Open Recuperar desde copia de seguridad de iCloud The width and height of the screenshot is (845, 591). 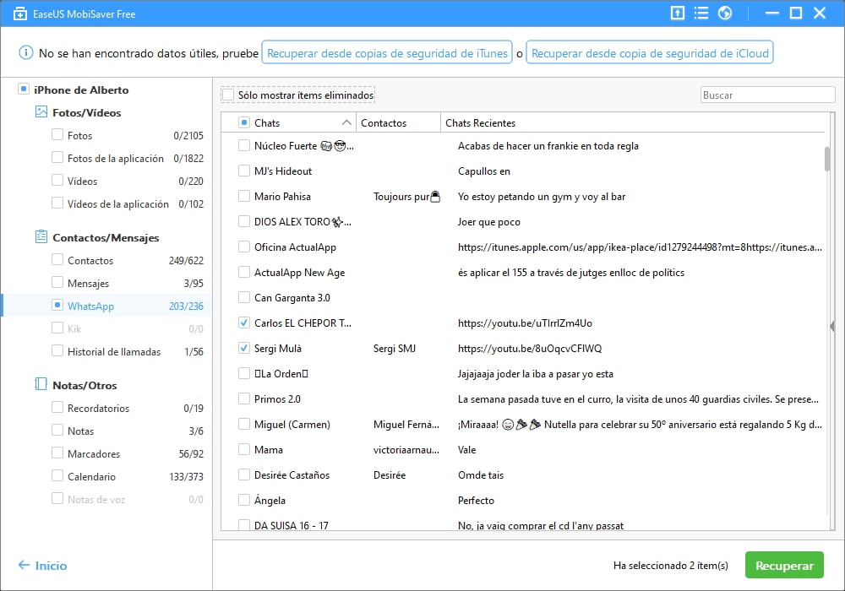[649, 52]
